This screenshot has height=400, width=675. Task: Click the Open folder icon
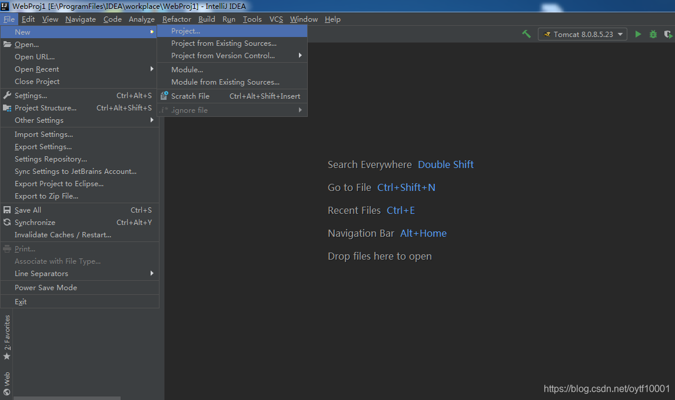tap(7, 44)
